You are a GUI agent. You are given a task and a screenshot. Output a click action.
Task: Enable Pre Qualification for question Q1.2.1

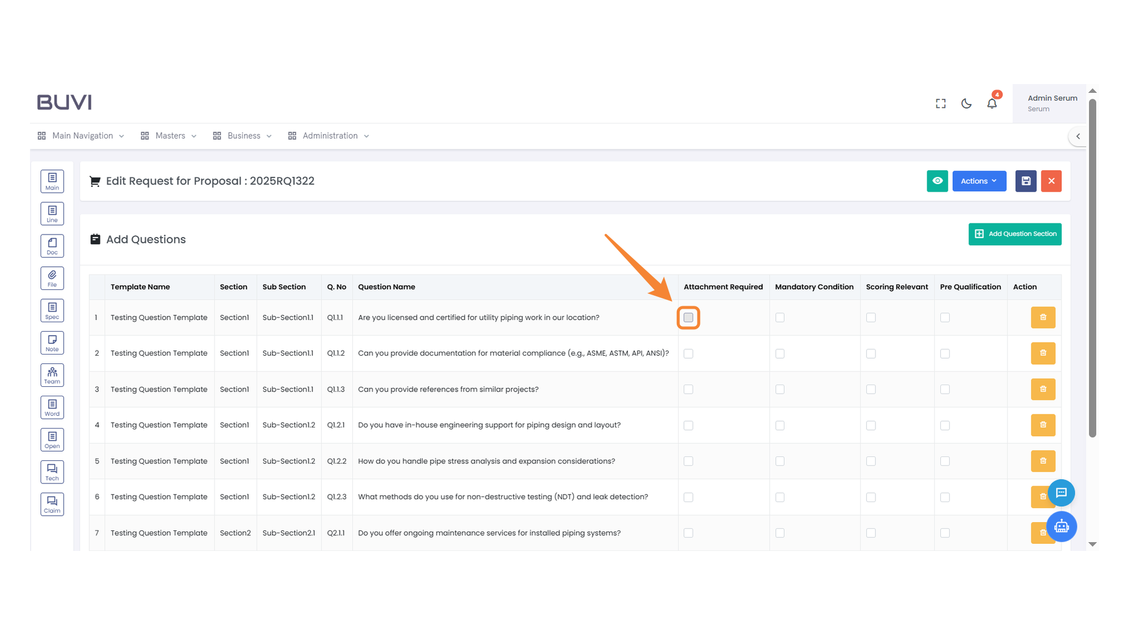tap(945, 425)
